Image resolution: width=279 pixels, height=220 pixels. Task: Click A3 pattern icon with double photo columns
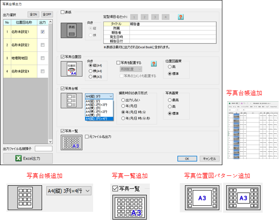tap(243, 198)
